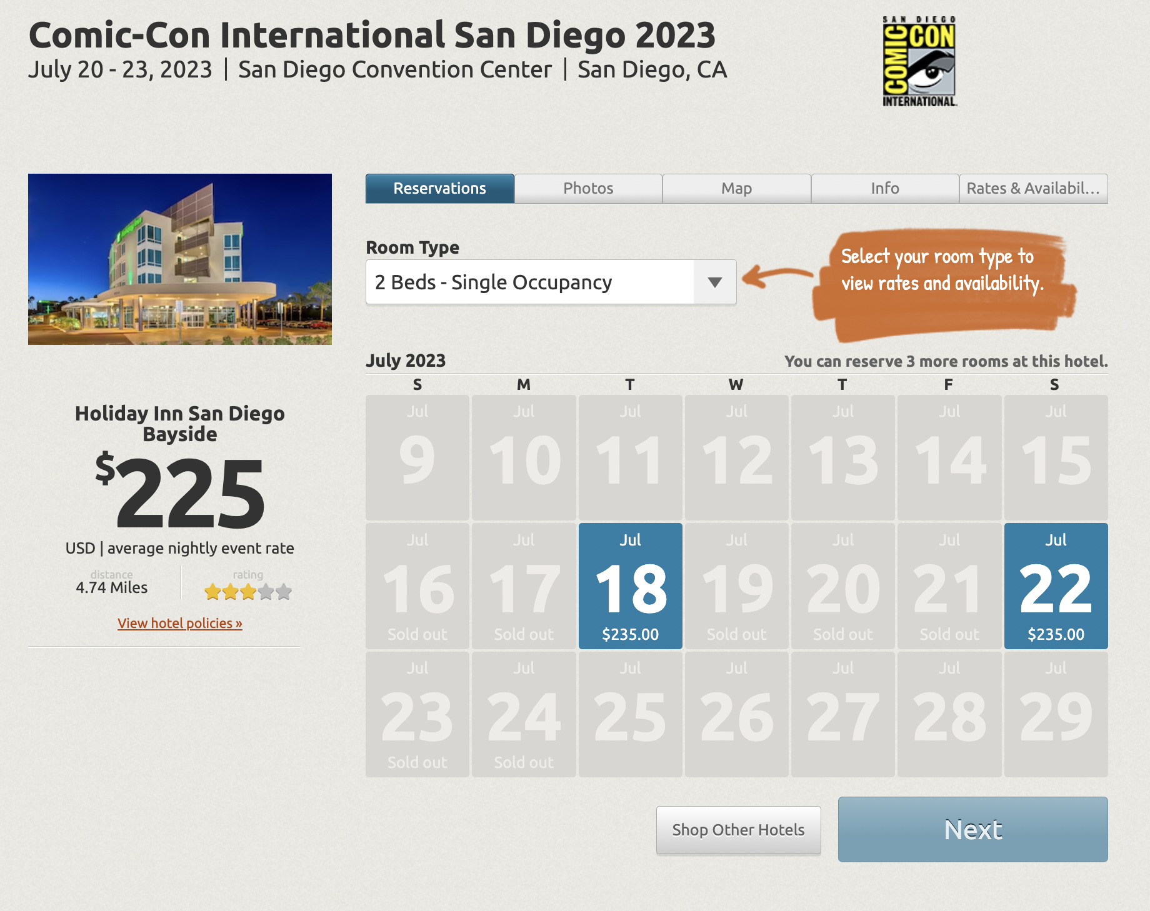The height and width of the screenshot is (911, 1150).
Task: Click Shop Other Hotels button
Action: point(738,830)
